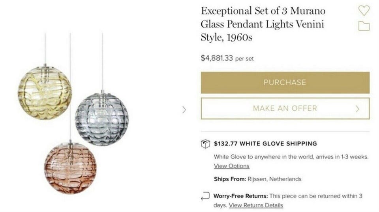
Task: Select the gray glass pendant light
Action: pos(101,117)
